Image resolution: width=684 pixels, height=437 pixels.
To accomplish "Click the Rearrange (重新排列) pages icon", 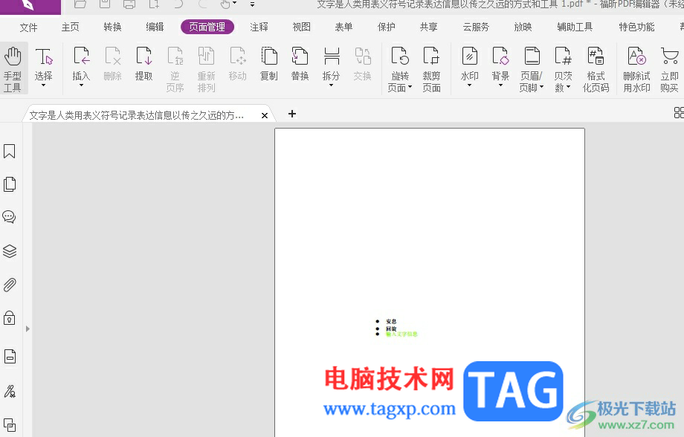I will (207, 69).
